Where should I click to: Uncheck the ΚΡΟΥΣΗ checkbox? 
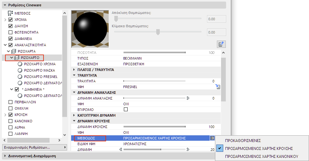point(10,115)
